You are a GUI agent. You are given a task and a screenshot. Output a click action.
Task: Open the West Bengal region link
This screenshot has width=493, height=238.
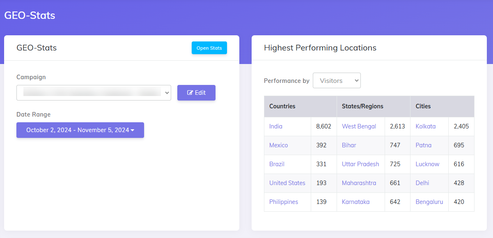[359, 126]
